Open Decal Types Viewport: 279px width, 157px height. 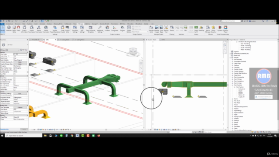pos(161,29)
